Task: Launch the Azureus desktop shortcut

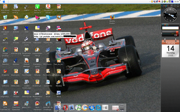Action: point(16,62)
